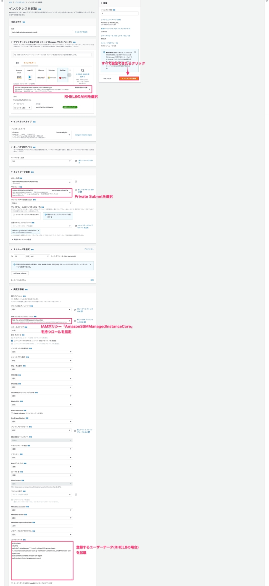Refresh the domain join directory list
The image size is (269, 586).
76,309
